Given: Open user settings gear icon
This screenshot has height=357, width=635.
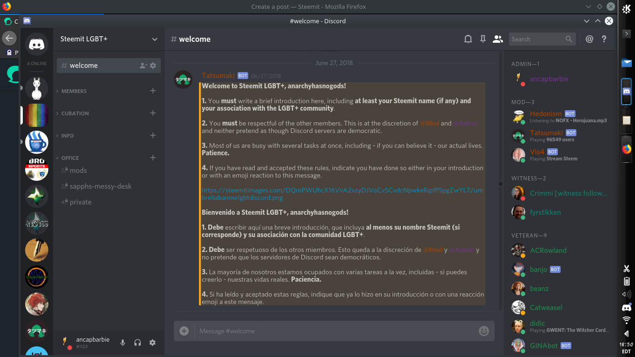Looking at the screenshot, I should click(x=152, y=343).
